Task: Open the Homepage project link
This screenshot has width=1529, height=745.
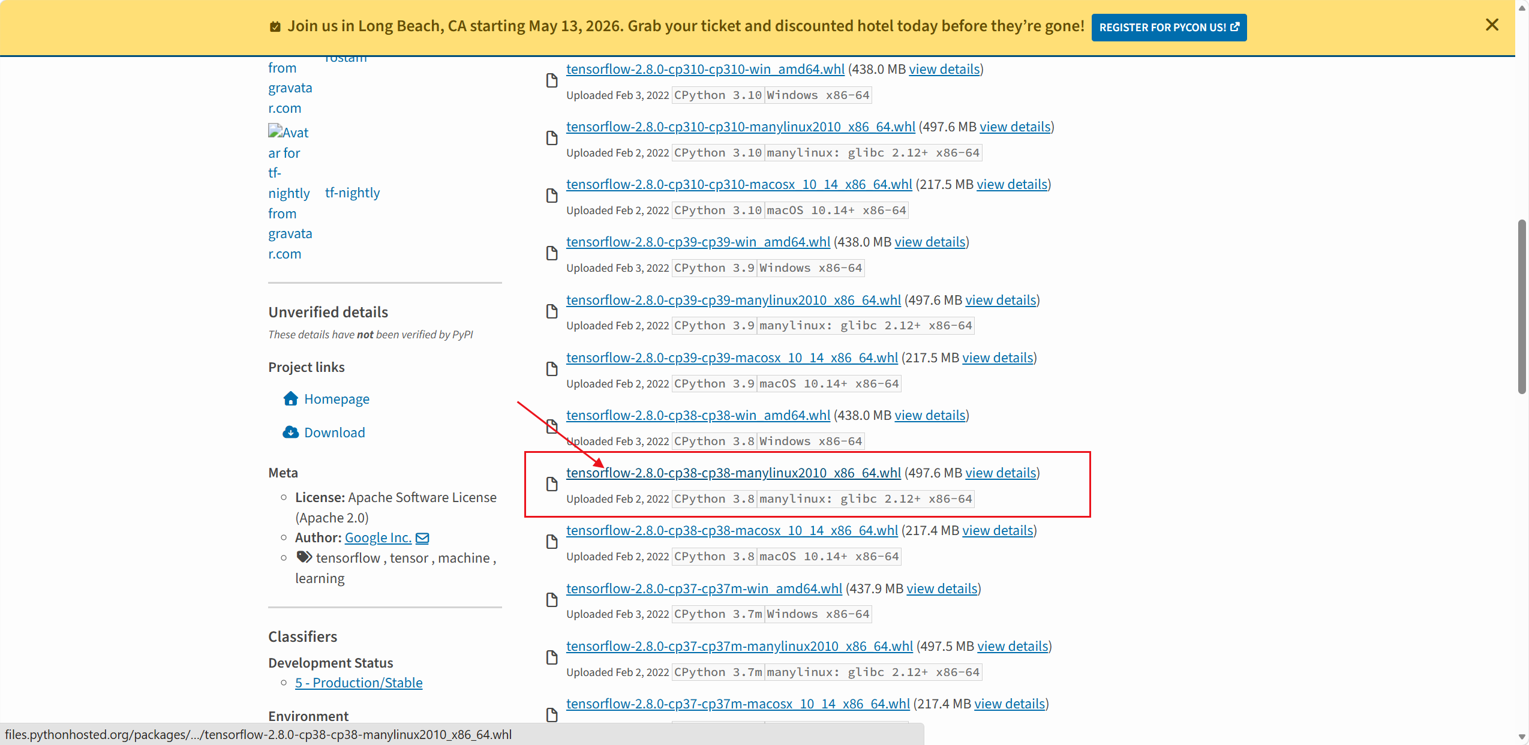Action: tap(337, 399)
